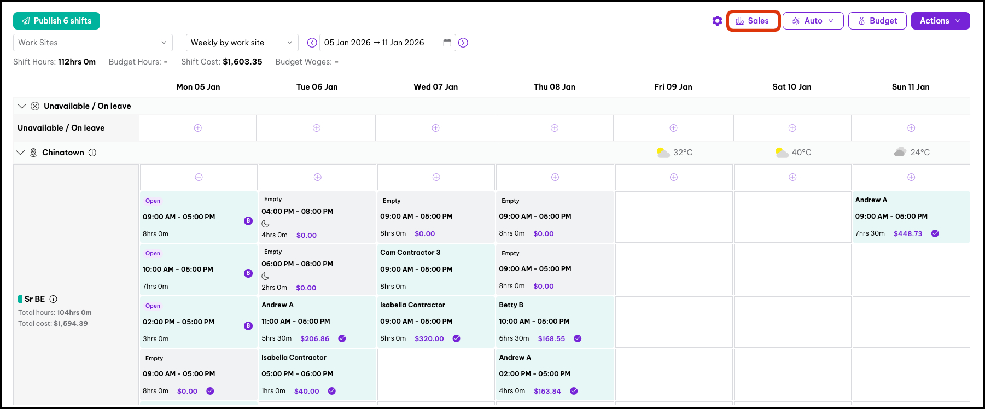Open the calendar date picker icon
The image size is (985, 409).
click(x=447, y=43)
